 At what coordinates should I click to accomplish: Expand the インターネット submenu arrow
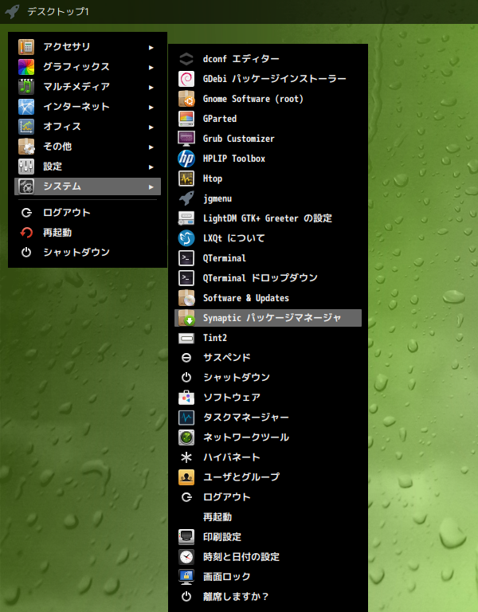point(151,108)
